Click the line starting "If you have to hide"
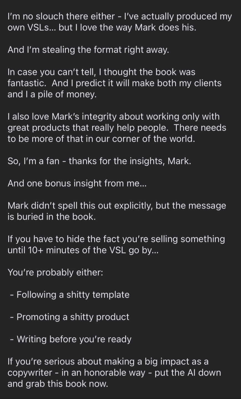The image size is (241, 399). click(116, 239)
